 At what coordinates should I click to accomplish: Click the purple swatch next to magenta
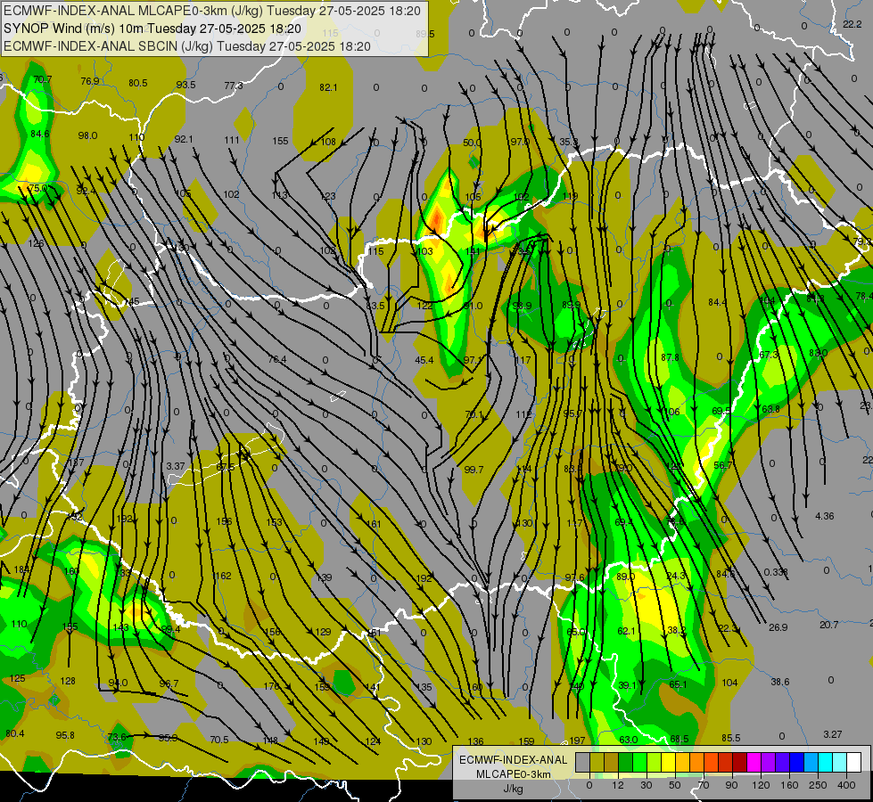pyautogui.click(x=769, y=762)
